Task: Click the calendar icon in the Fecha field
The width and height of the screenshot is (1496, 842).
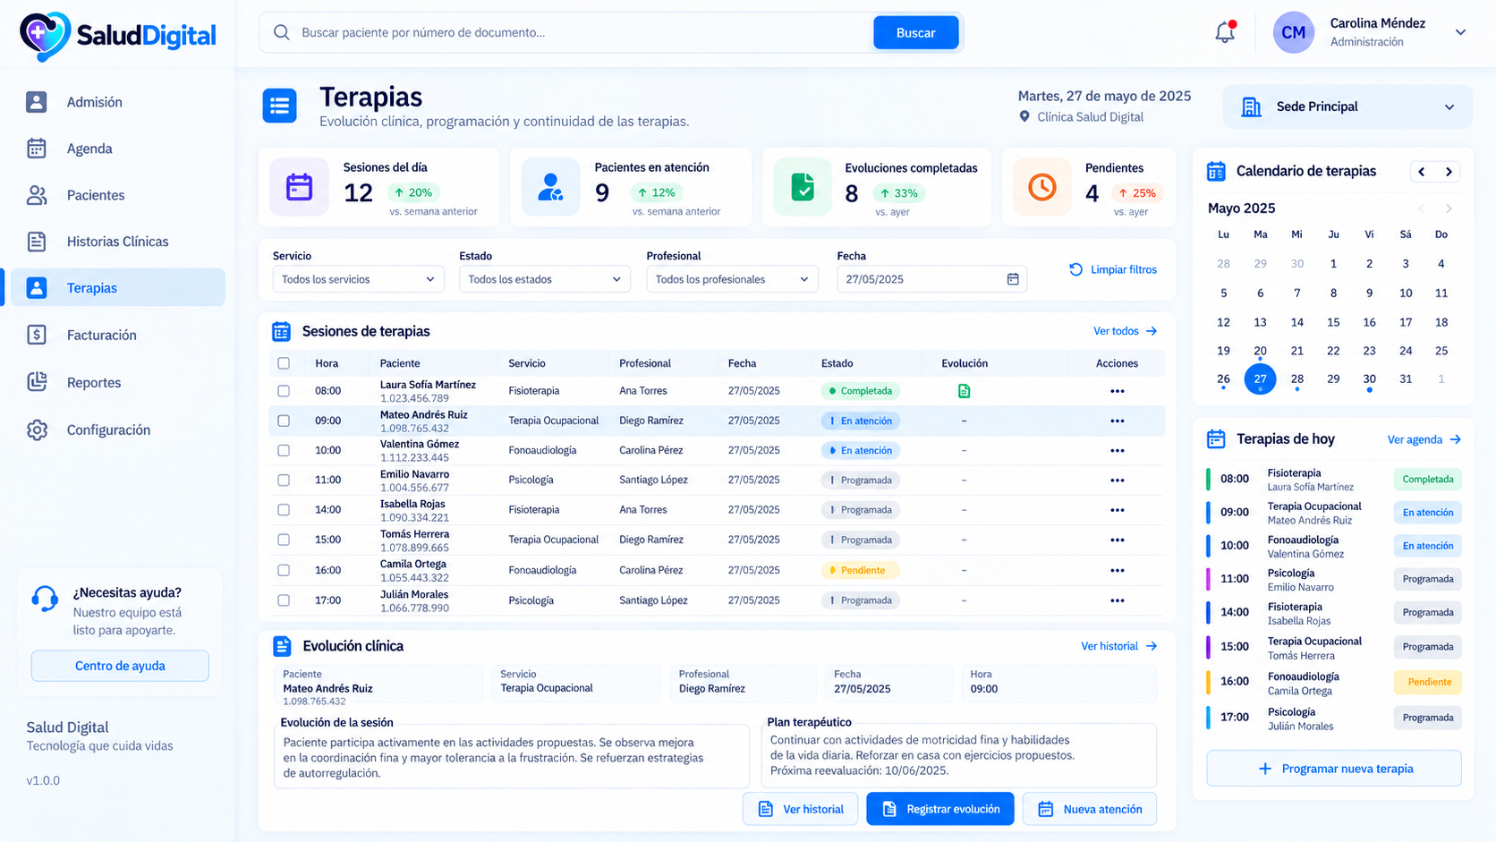Action: tap(1013, 279)
